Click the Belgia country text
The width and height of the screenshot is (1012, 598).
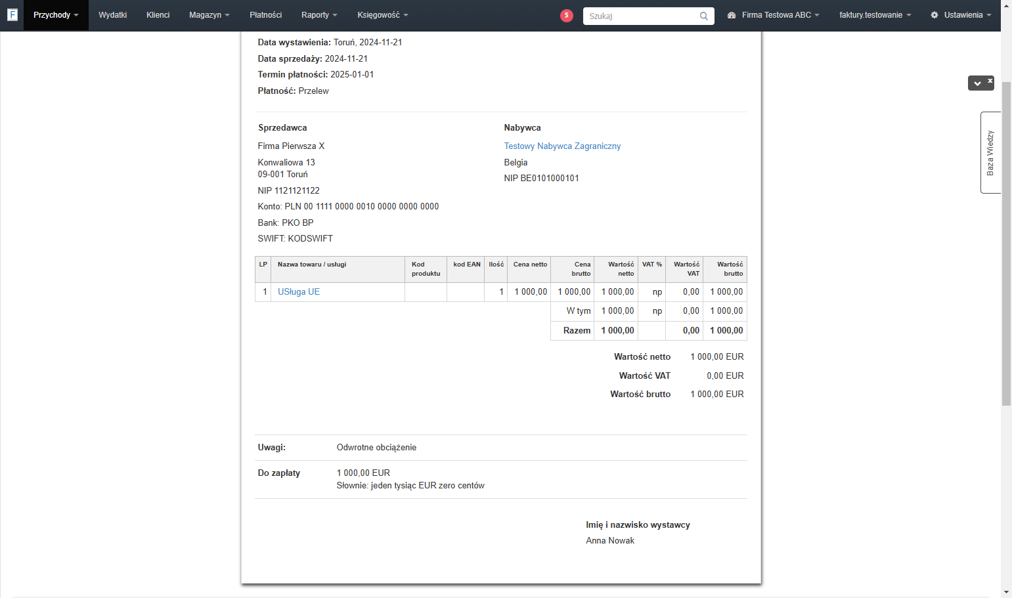click(x=516, y=163)
